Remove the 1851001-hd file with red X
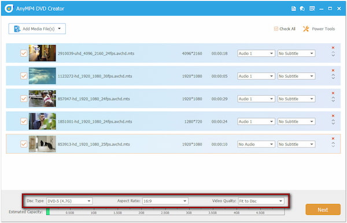 [333, 116]
